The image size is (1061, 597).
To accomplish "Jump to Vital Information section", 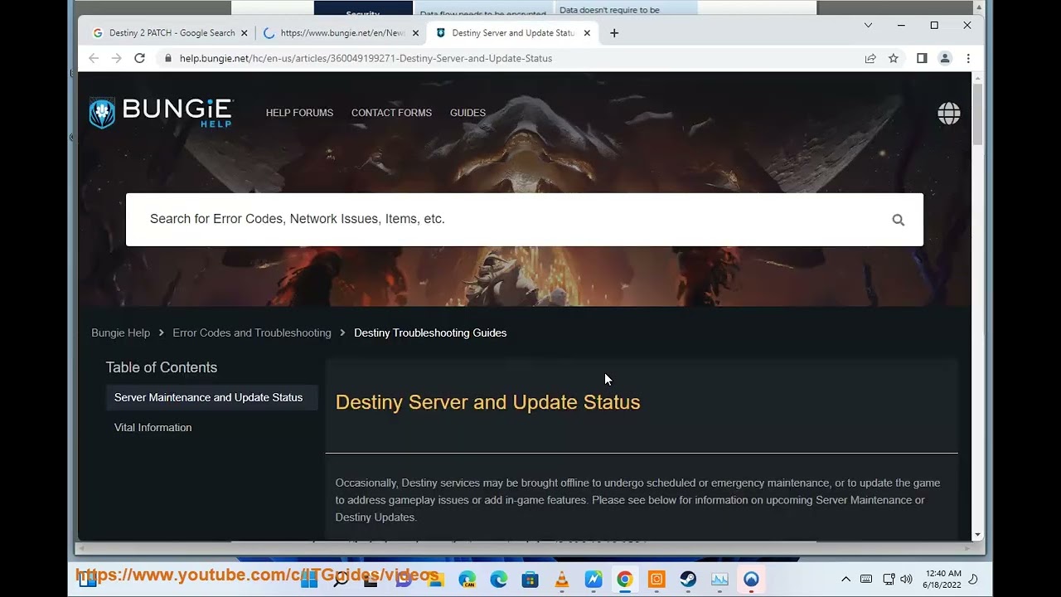I will click(x=153, y=427).
